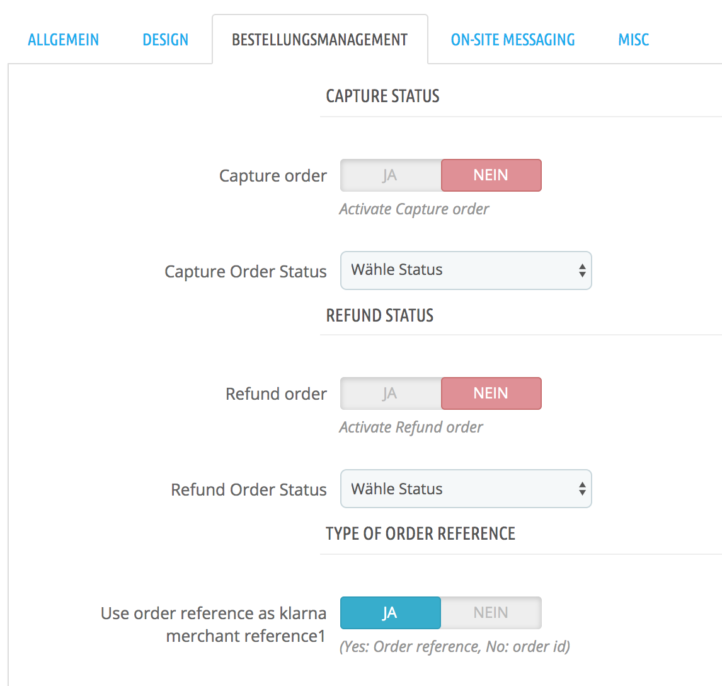The image size is (722, 686).
Task: Set Capture order to NEIN
Action: click(x=491, y=175)
